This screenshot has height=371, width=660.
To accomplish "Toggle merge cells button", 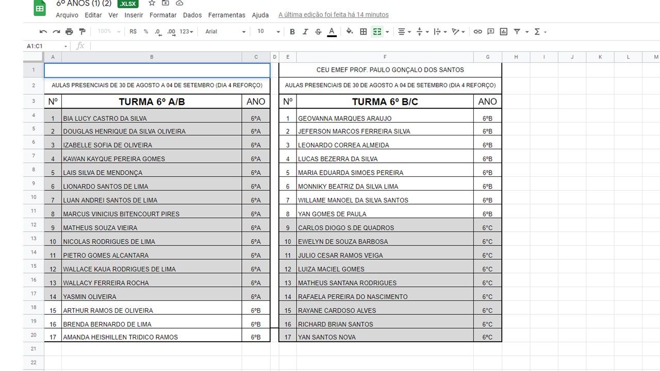I will pos(377,32).
